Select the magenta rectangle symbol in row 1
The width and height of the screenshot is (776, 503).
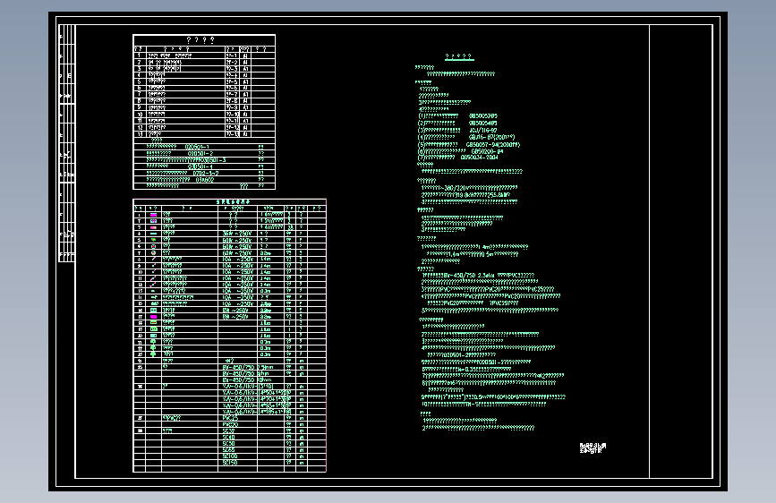[x=153, y=215]
